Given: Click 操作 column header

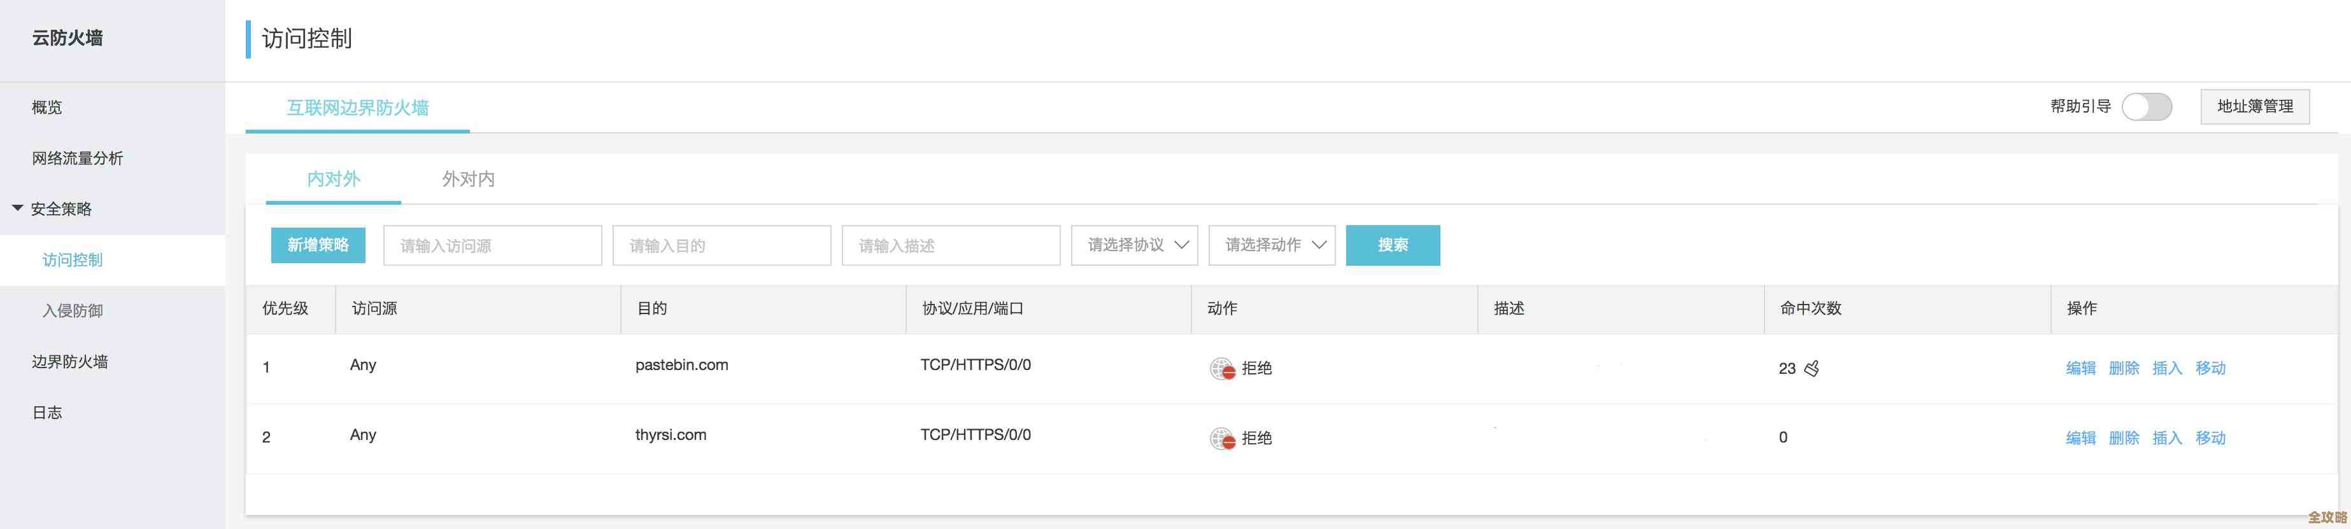Looking at the screenshot, I should (2082, 308).
